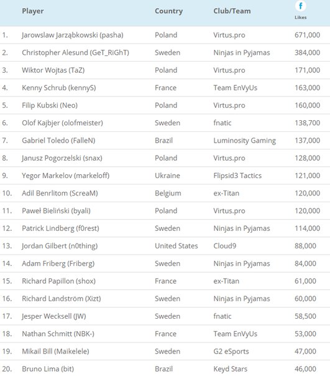Screen dimensions: 330x376
Task: Click Wiktor Wojtas (TaZ) entry
Action: (53, 70)
